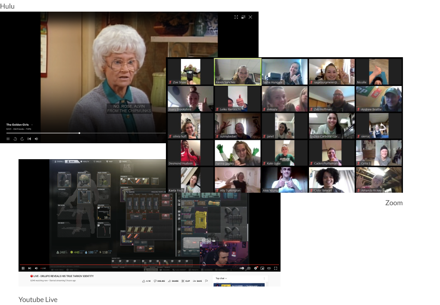Image resolution: width=440 pixels, height=305 pixels.
Task: Click Desmond Hudson's Zoom video tile
Action: pyautogui.click(x=190, y=153)
